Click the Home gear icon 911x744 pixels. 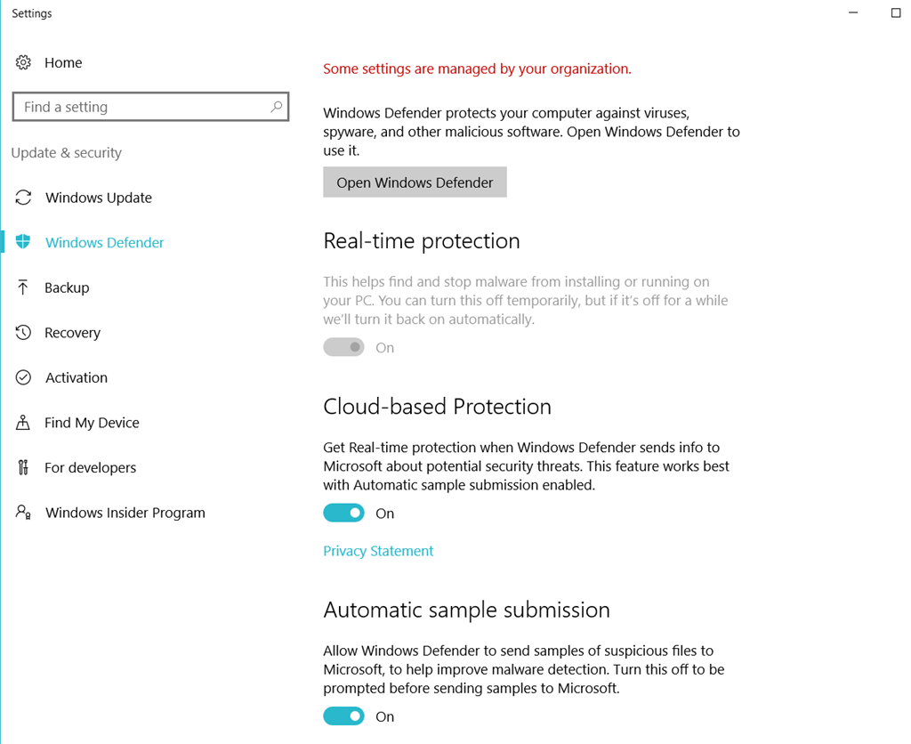tap(23, 62)
